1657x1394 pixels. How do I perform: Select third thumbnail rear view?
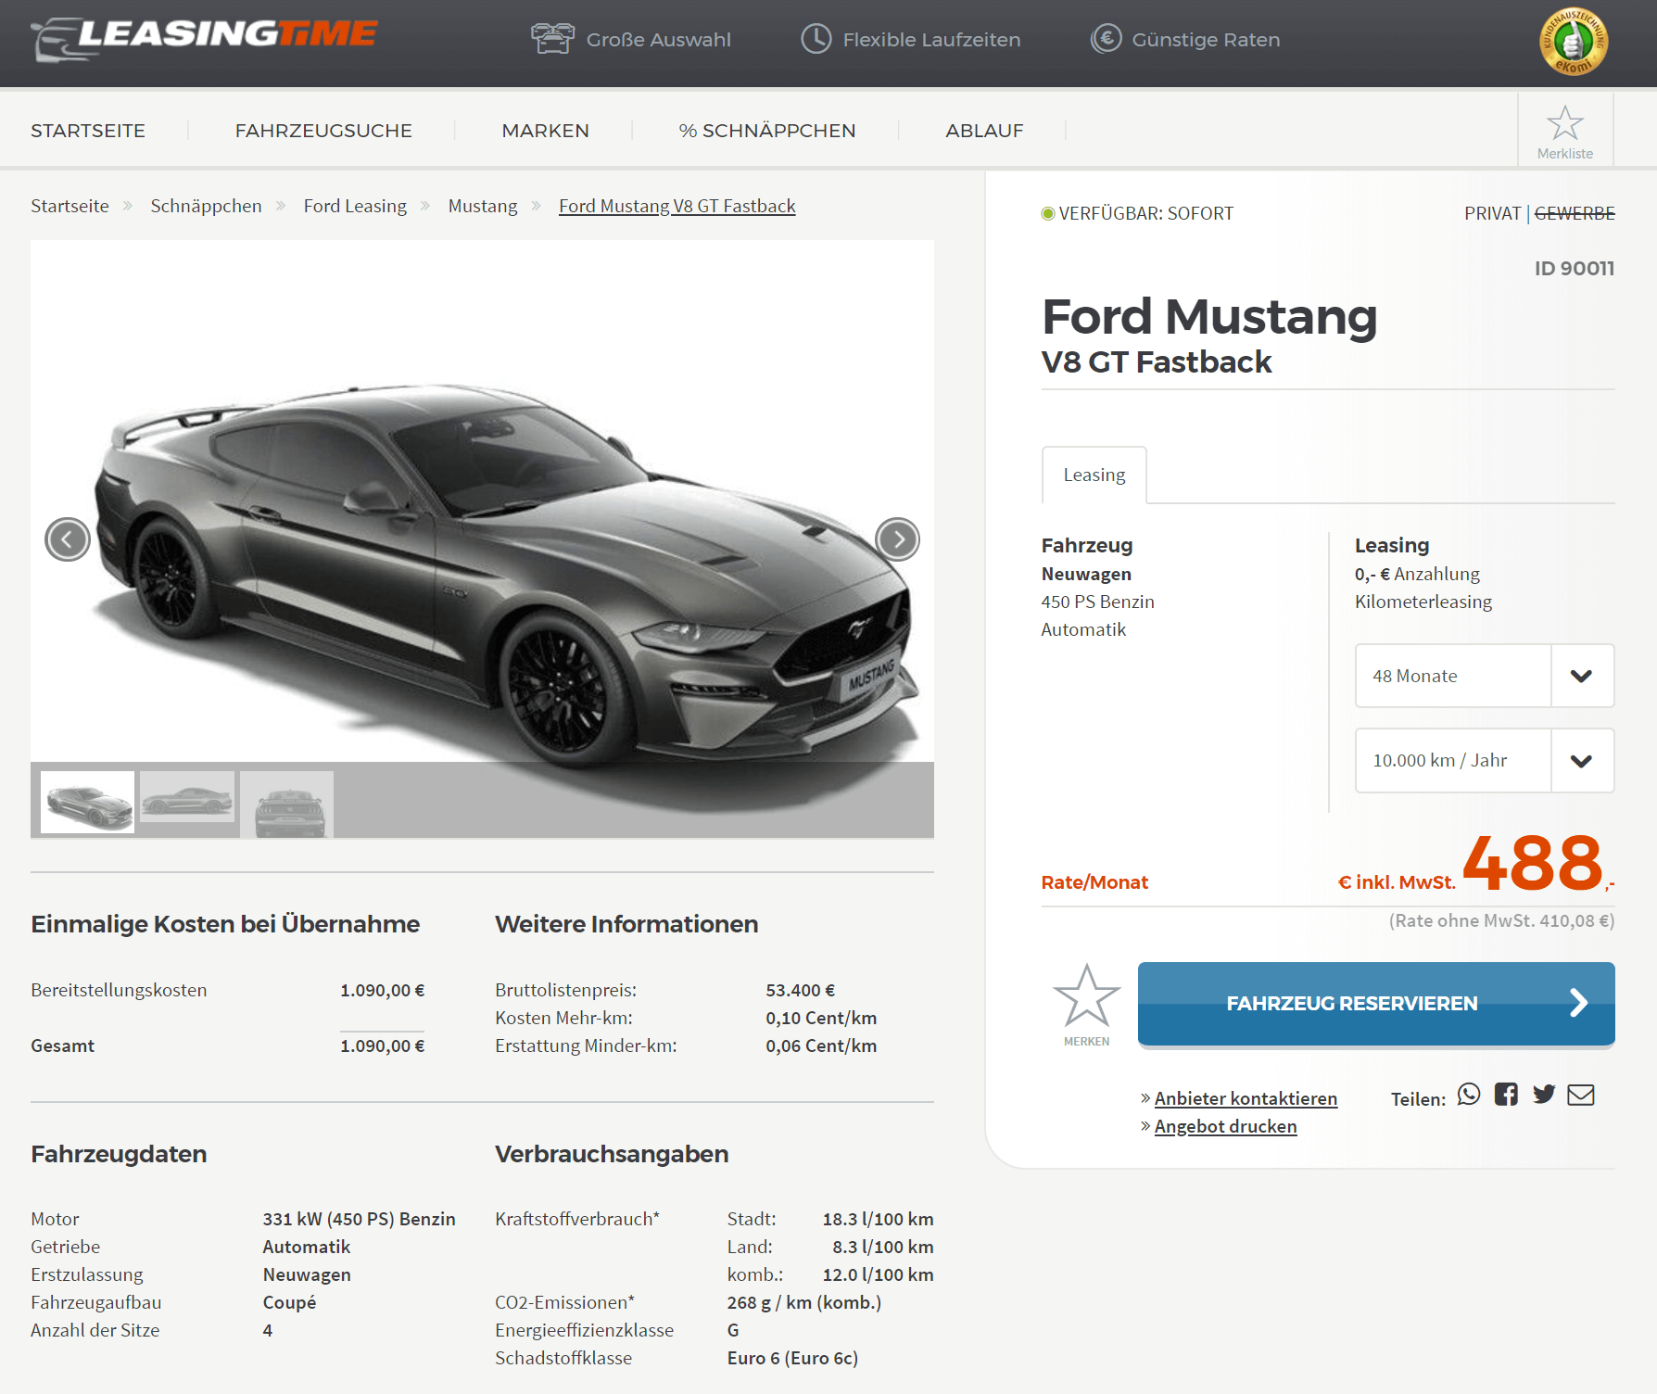point(287,804)
